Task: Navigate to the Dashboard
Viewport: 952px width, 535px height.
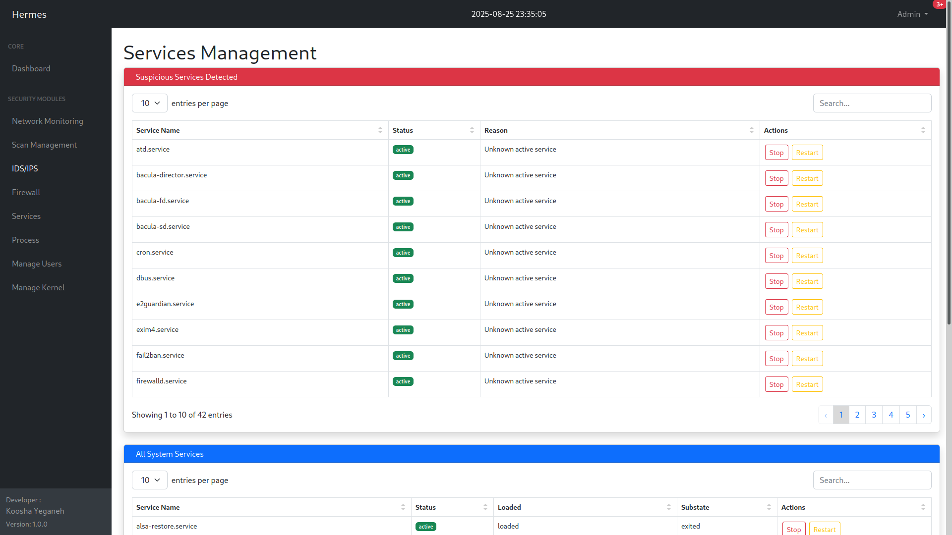Action: (x=31, y=68)
